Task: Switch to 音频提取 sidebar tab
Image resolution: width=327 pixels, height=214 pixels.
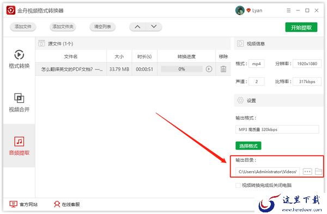Action: click(x=19, y=146)
